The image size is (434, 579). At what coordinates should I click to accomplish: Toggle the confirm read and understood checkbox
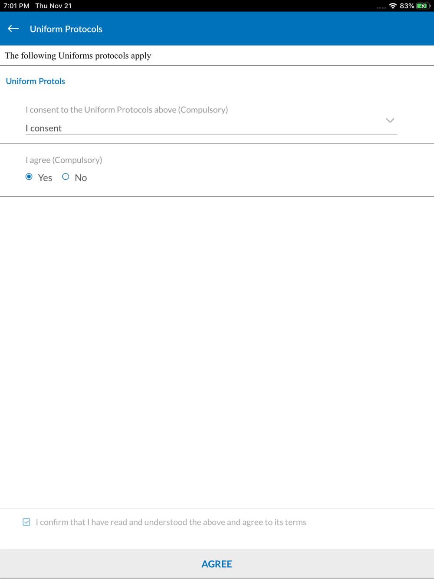[x=26, y=522]
